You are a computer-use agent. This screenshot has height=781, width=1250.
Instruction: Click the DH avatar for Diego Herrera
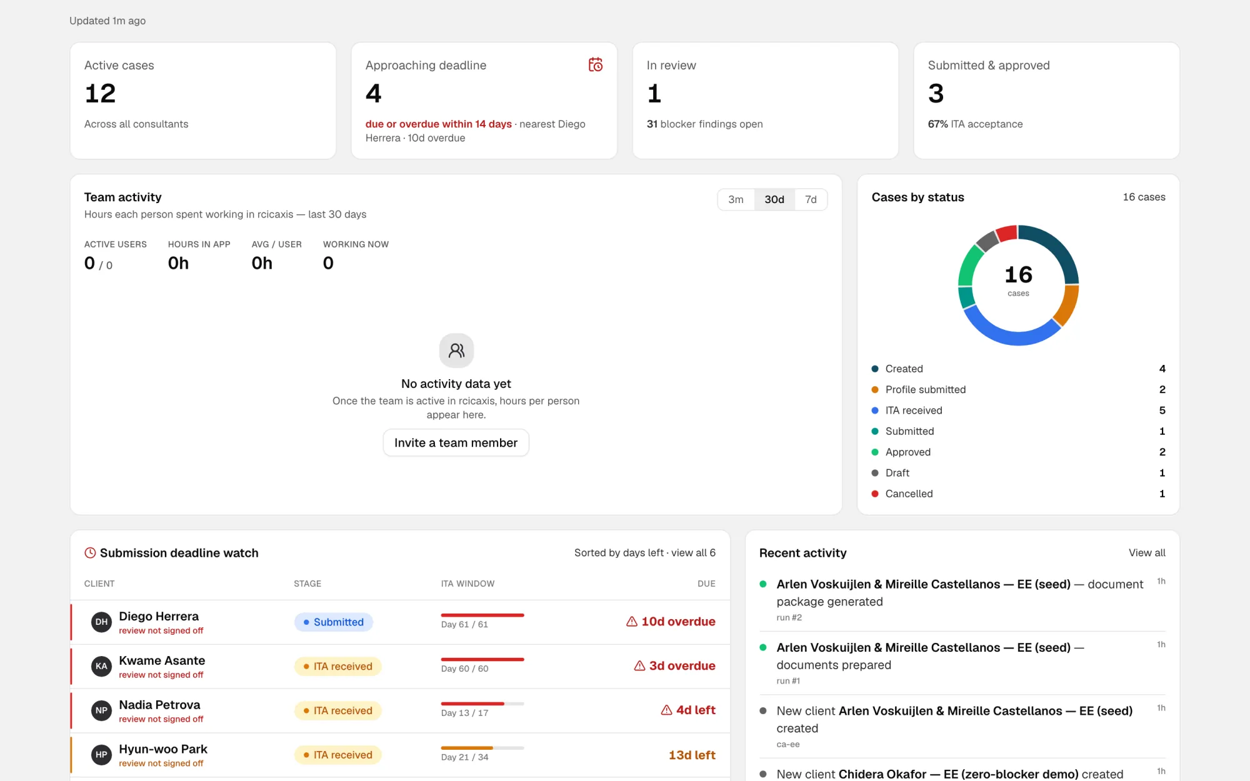[x=101, y=622]
